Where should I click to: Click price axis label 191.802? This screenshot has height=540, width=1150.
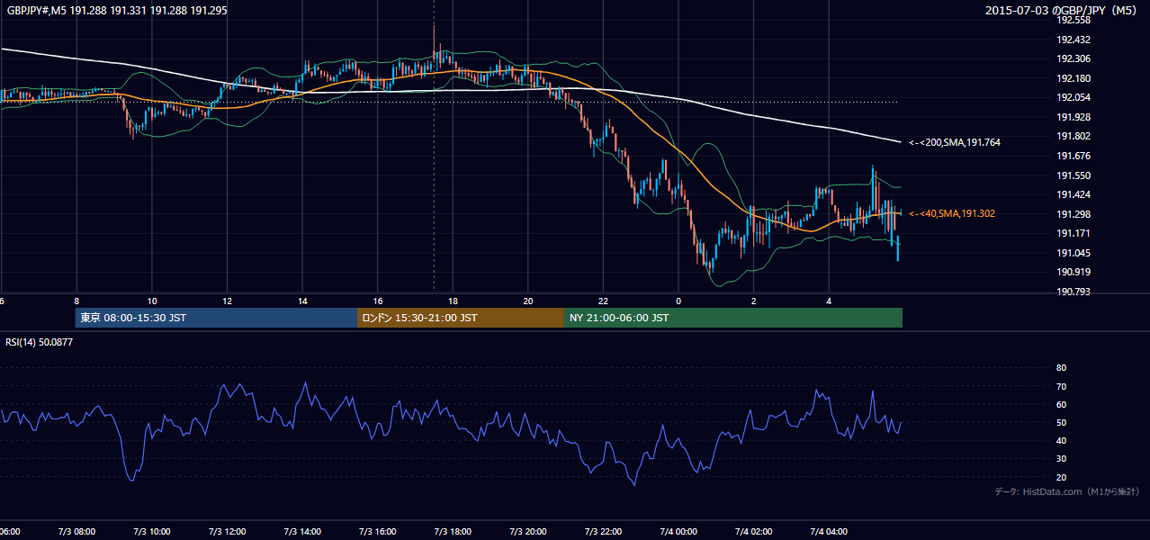click(x=1074, y=136)
